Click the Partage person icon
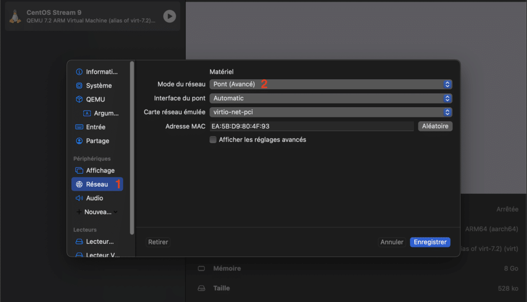This screenshot has width=527, height=302. pyautogui.click(x=79, y=141)
